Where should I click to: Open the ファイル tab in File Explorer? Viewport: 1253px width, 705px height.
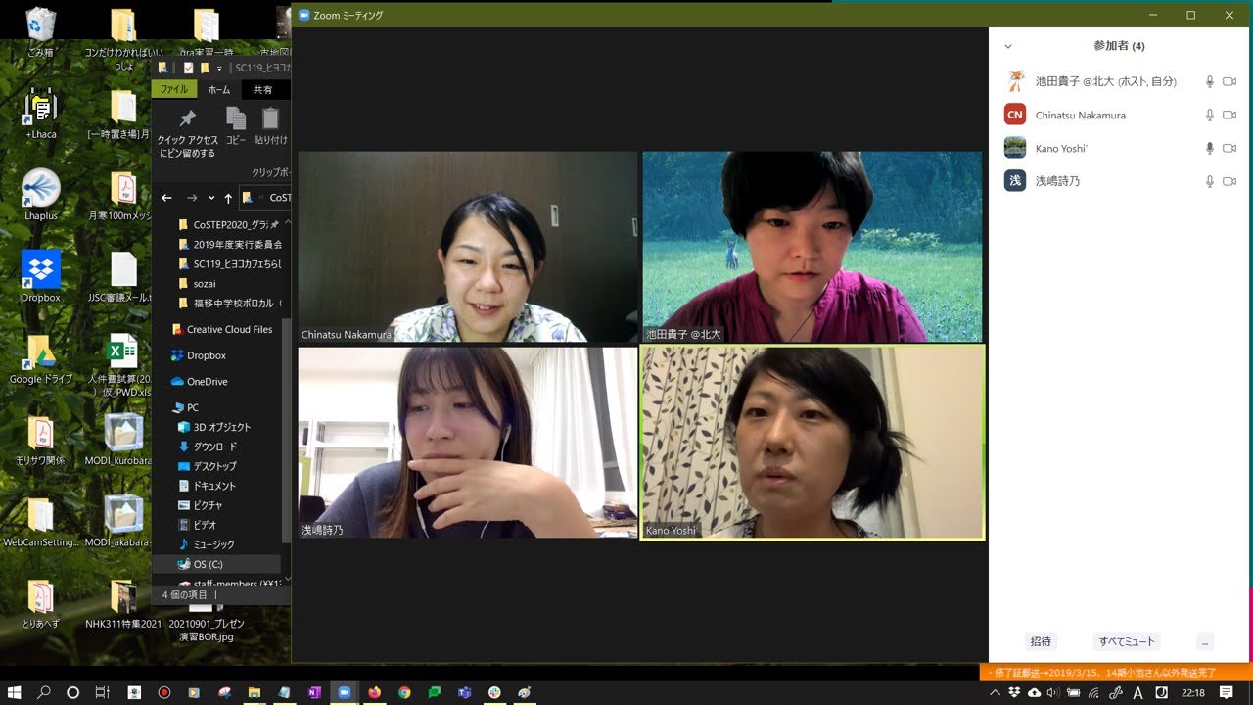(174, 89)
